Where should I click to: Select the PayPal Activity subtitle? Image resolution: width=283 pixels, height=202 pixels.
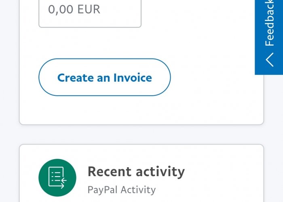tap(121, 190)
